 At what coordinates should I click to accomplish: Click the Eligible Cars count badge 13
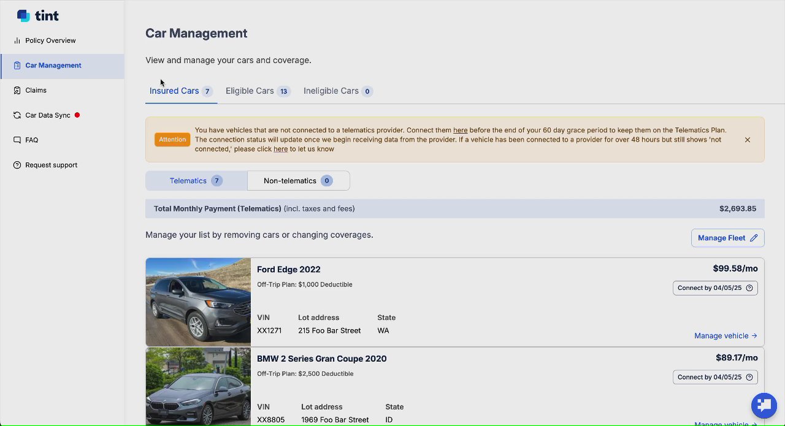(x=283, y=91)
